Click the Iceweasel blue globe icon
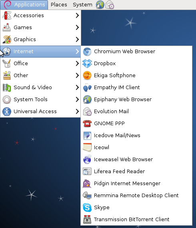 pyautogui.click(x=87, y=159)
